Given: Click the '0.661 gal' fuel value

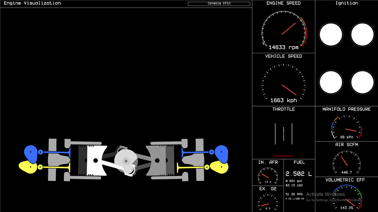Looking at the screenshot, I should click(x=294, y=181).
